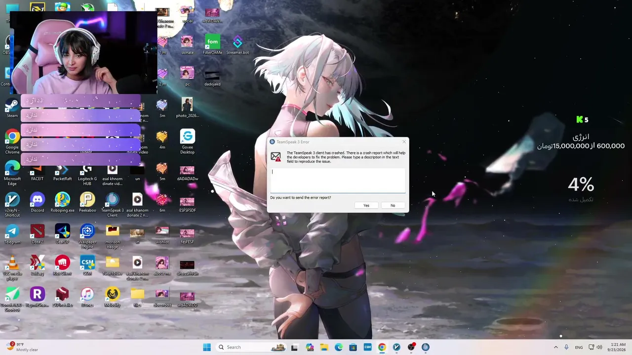Click the taskbar Search box
This screenshot has width=632, height=355.
pyautogui.click(x=251, y=347)
